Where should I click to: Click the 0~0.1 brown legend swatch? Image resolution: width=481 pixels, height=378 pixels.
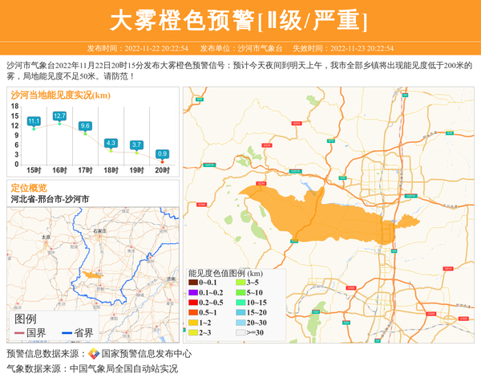pos(193,282)
